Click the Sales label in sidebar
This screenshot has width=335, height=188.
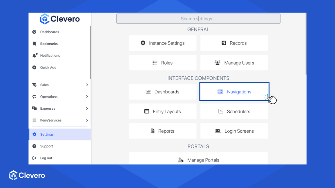[44, 85]
